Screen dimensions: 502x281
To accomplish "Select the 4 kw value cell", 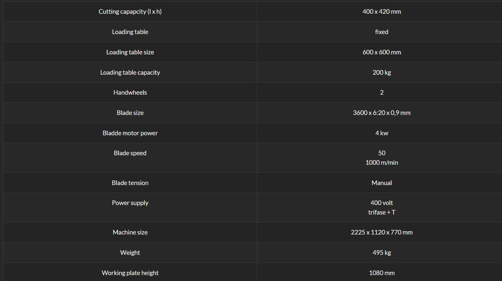I will click(x=382, y=133).
